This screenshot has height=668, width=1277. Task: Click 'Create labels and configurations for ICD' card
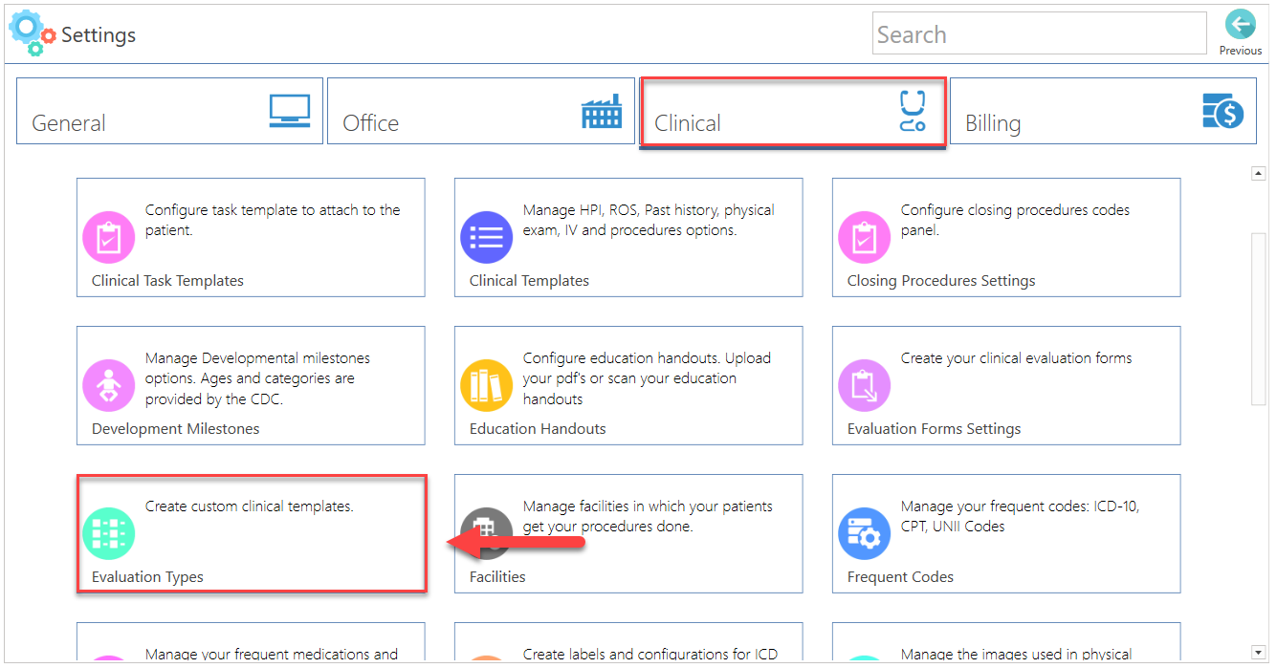click(628, 642)
